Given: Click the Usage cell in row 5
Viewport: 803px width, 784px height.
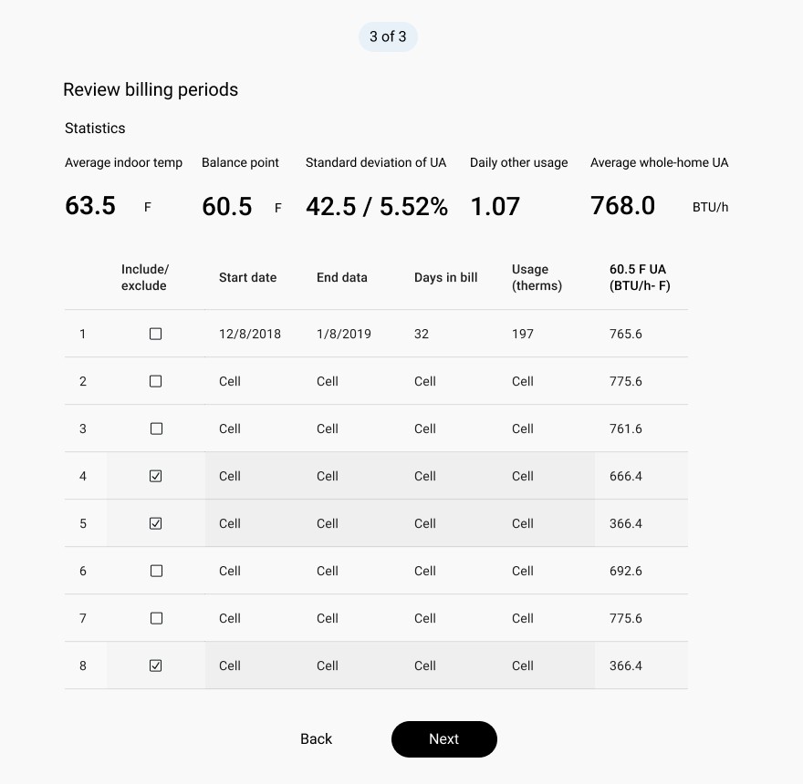Looking at the screenshot, I should 522,523.
